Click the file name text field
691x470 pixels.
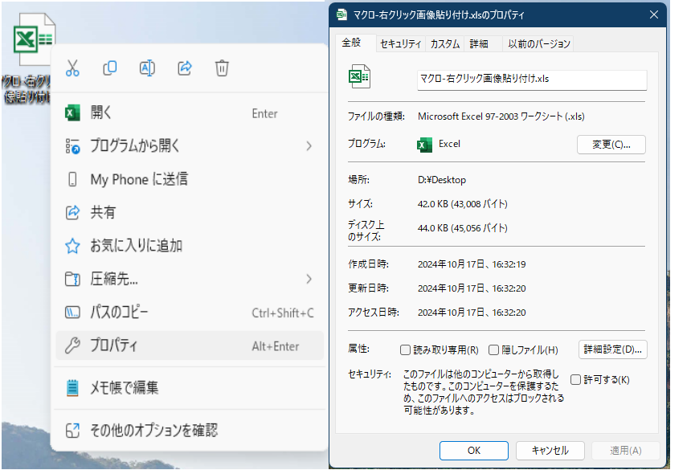[531, 80]
